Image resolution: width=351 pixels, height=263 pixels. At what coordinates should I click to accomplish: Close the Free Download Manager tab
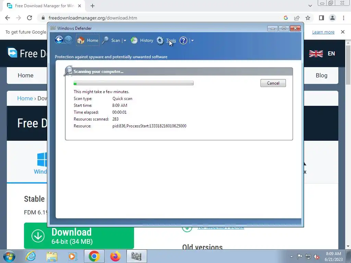pyautogui.click(x=80, y=6)
